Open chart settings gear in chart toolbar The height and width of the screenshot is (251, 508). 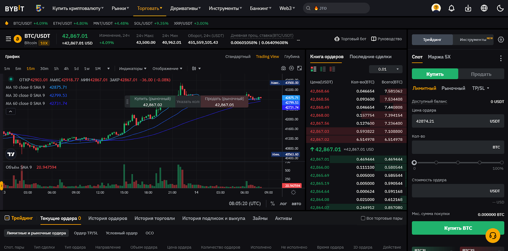coord(291,68)
